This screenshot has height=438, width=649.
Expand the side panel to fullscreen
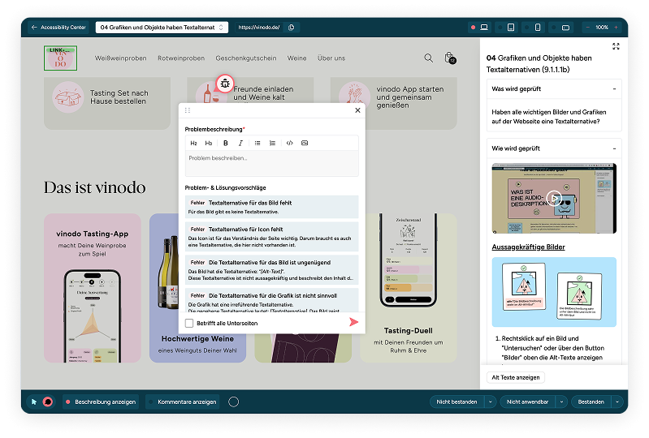tap(616, 46)
